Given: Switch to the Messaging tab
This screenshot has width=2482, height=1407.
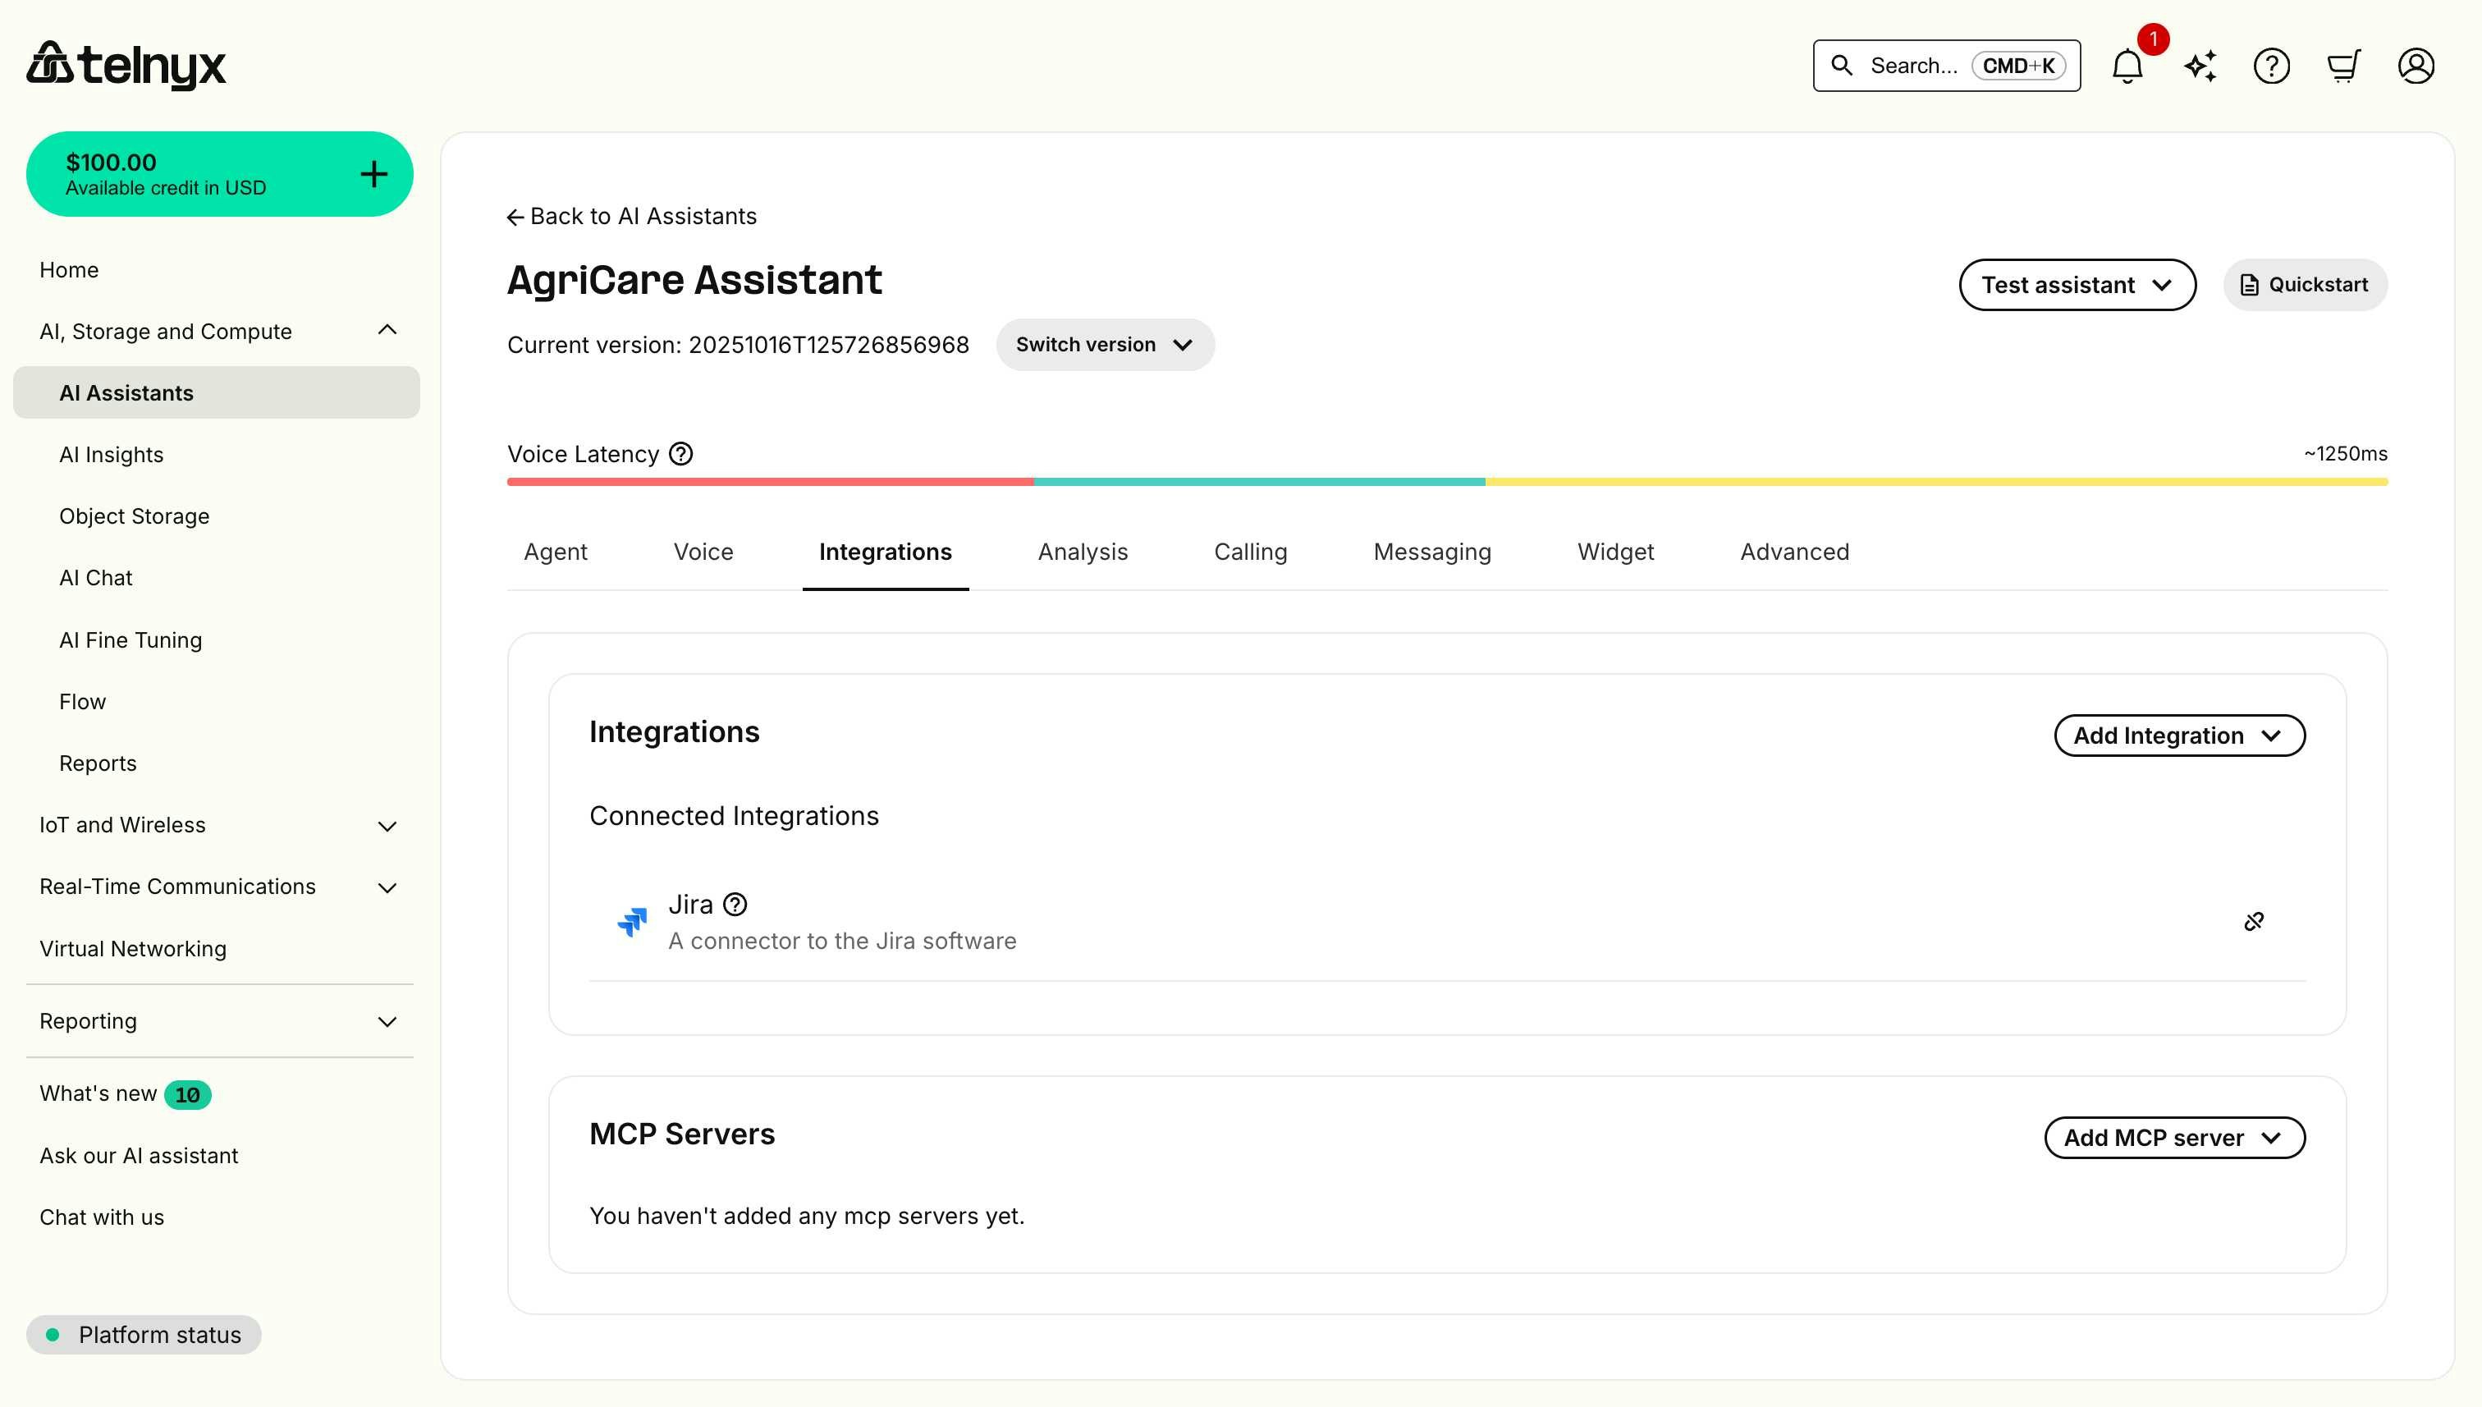Looking at the screenshot, I should [1431, 552].
